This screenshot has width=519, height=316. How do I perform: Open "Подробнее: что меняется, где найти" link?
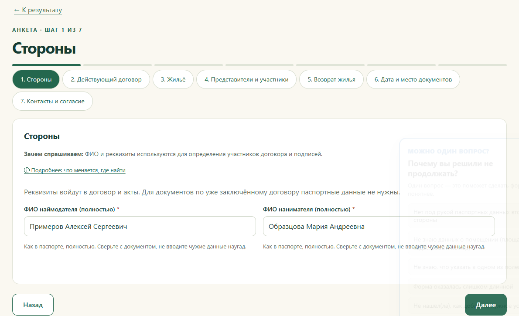(75, 170)
